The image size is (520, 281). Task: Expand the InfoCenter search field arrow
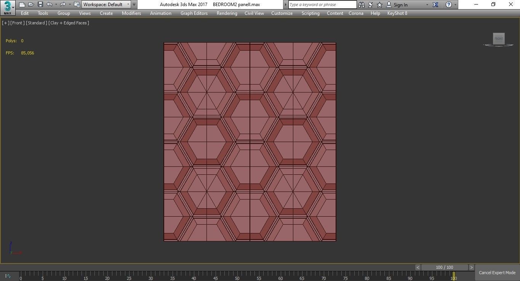point(286,5)
